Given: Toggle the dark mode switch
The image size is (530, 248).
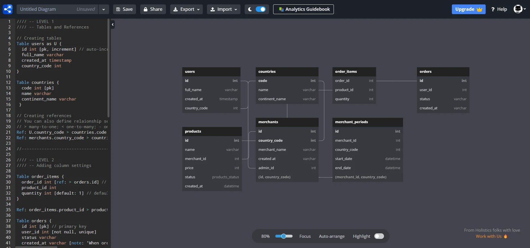Looking at the screenshot, I should (260, 9).
